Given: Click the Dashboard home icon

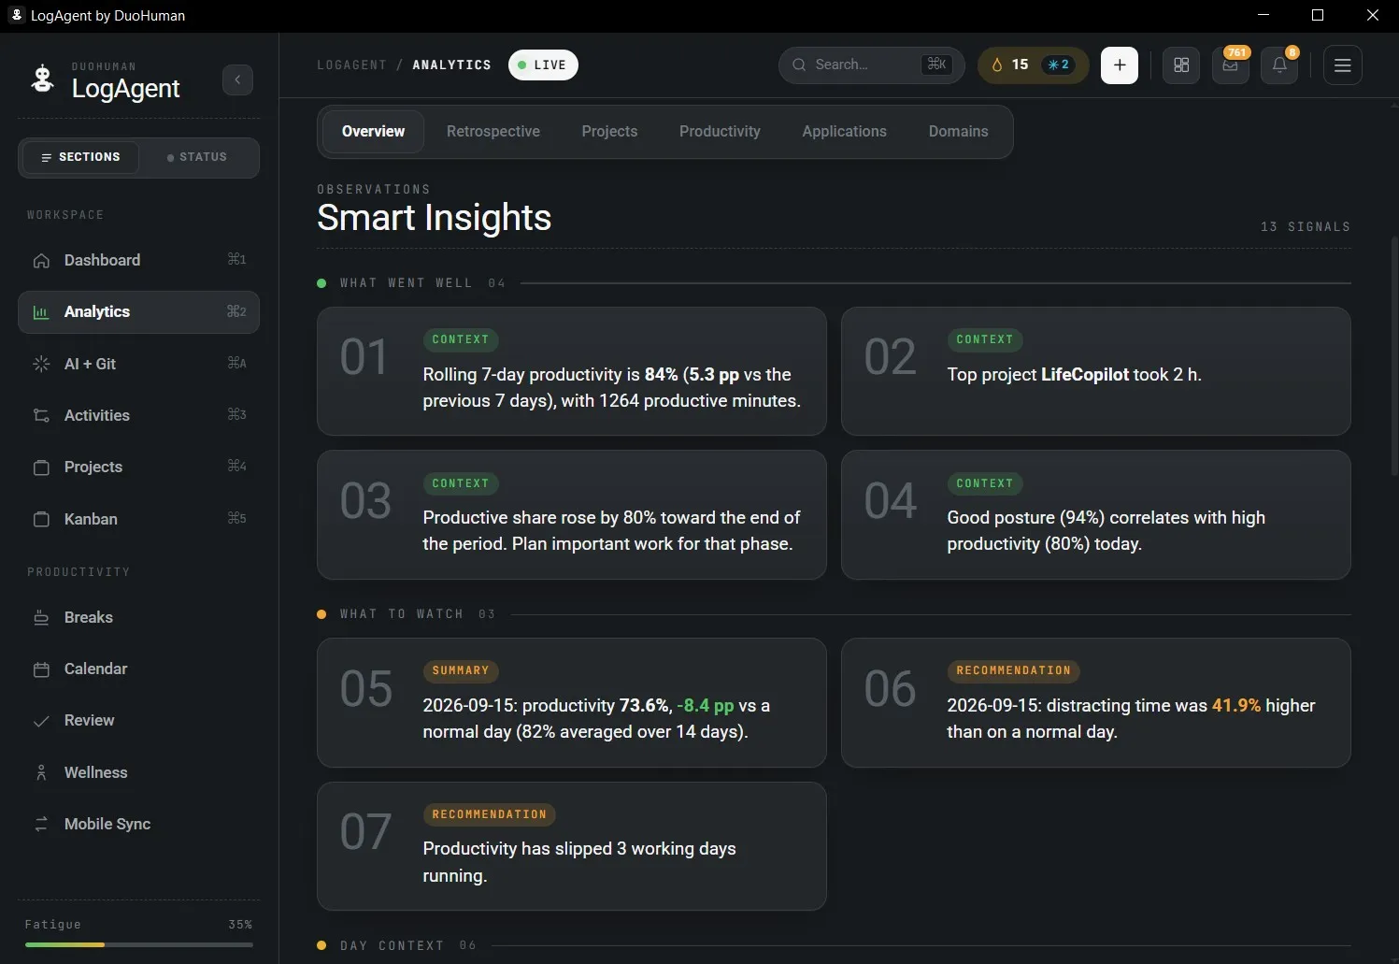Looking at the screenshot, I should click(41, 261).
